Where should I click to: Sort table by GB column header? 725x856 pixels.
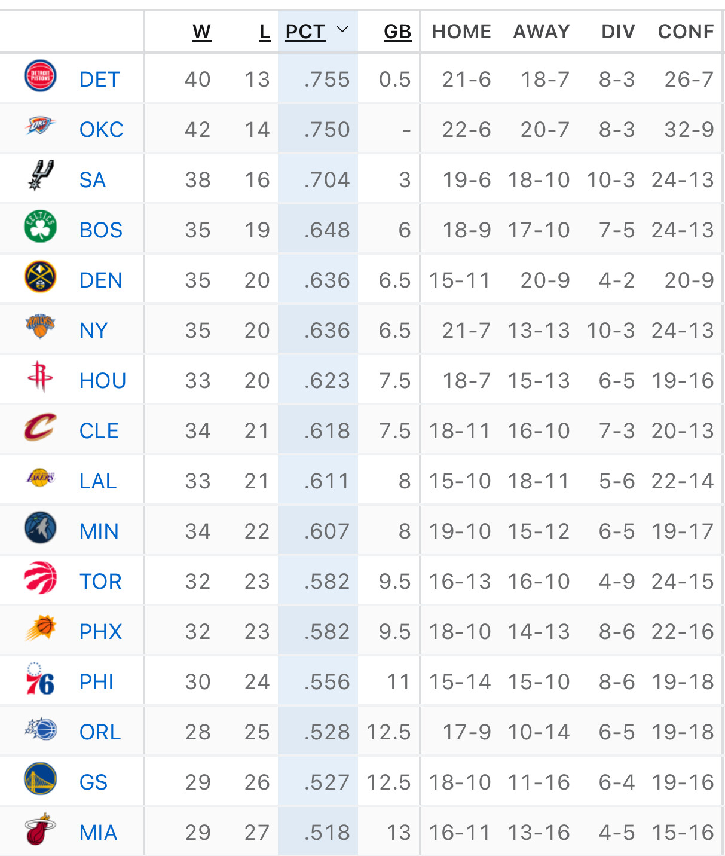coord(397,32)
